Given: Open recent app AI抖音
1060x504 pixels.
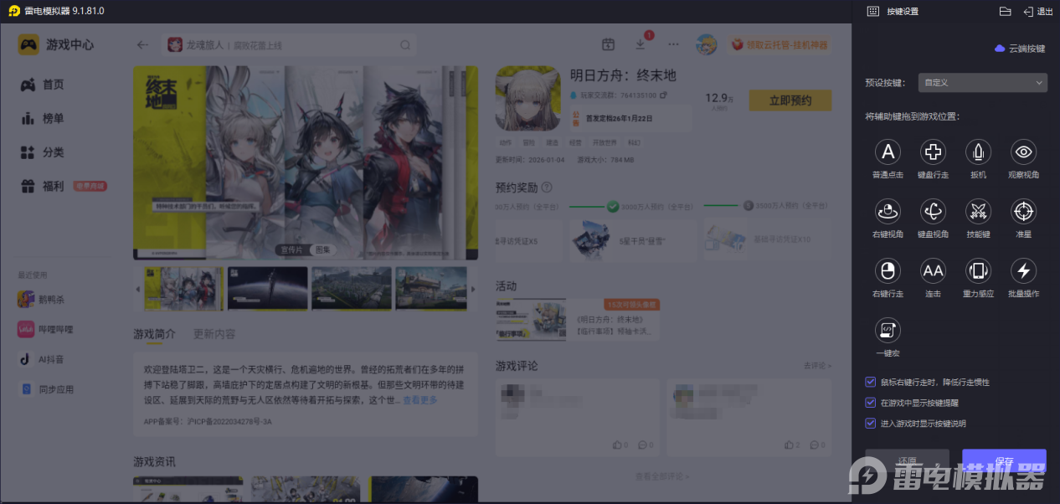Looking at the screenshot, I should [x=42, y=359].
